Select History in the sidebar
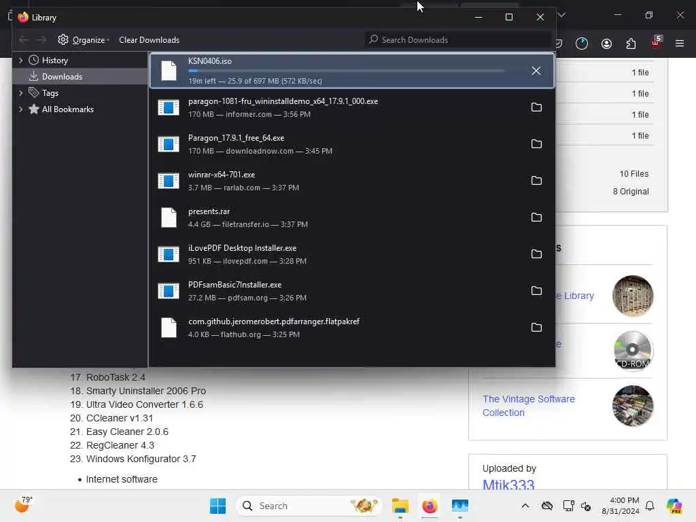 pos(54,60)
